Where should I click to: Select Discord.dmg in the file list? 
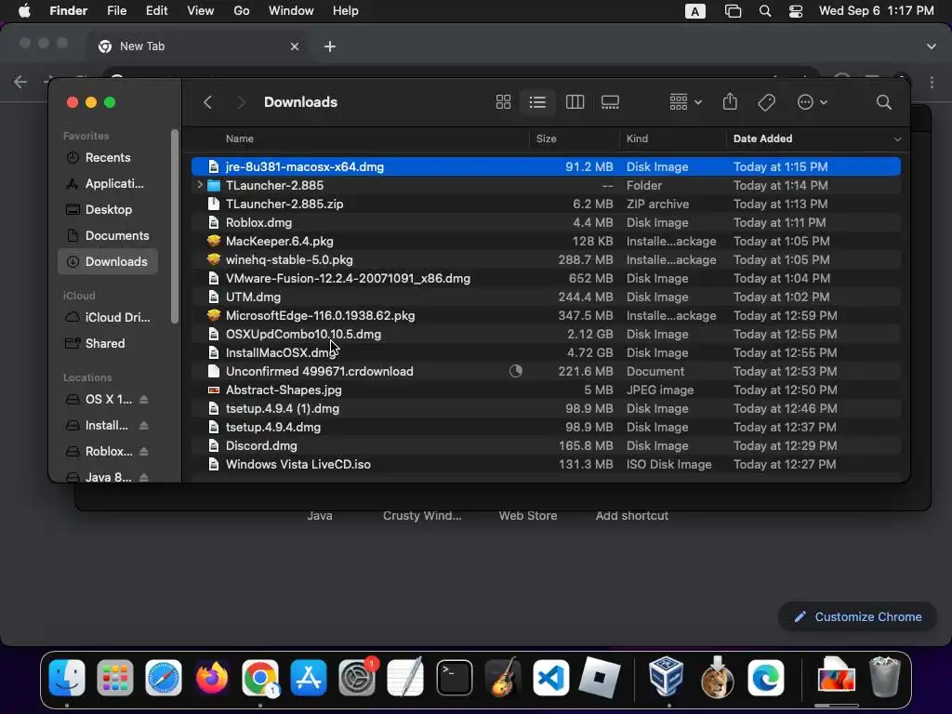tap(546, 445)
